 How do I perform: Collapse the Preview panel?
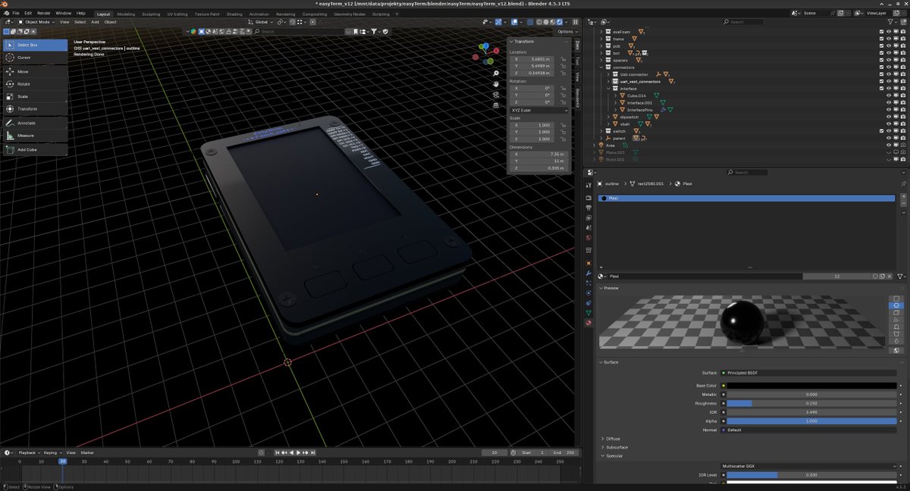[610, 288]
